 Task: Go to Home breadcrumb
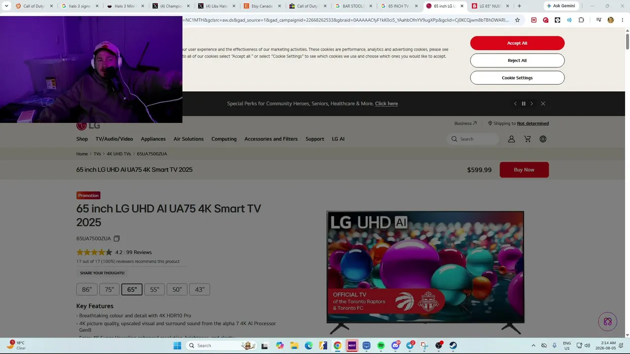[82, 154]
